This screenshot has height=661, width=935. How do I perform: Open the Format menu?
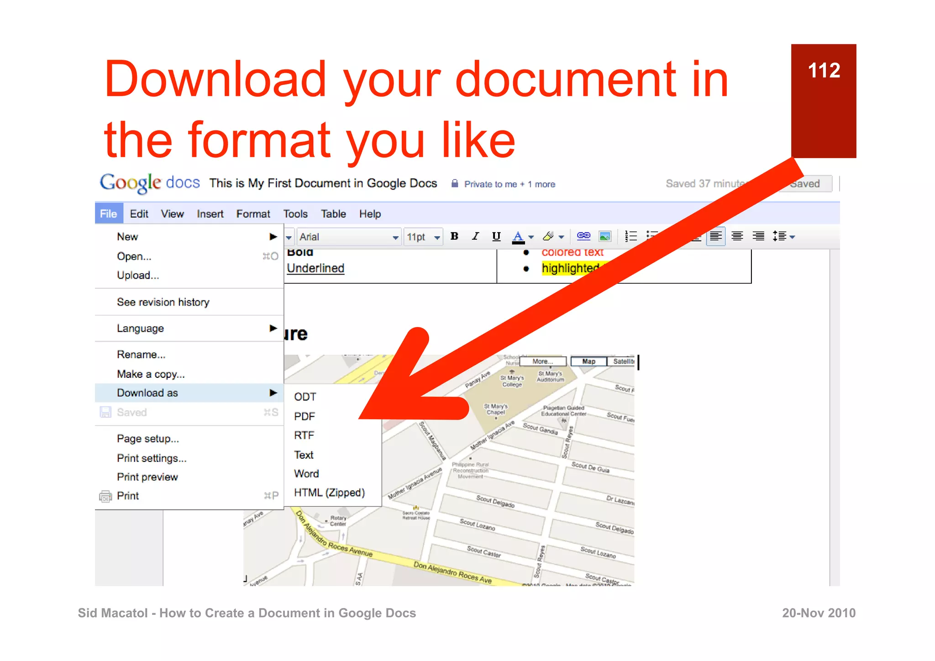point(253,214)
